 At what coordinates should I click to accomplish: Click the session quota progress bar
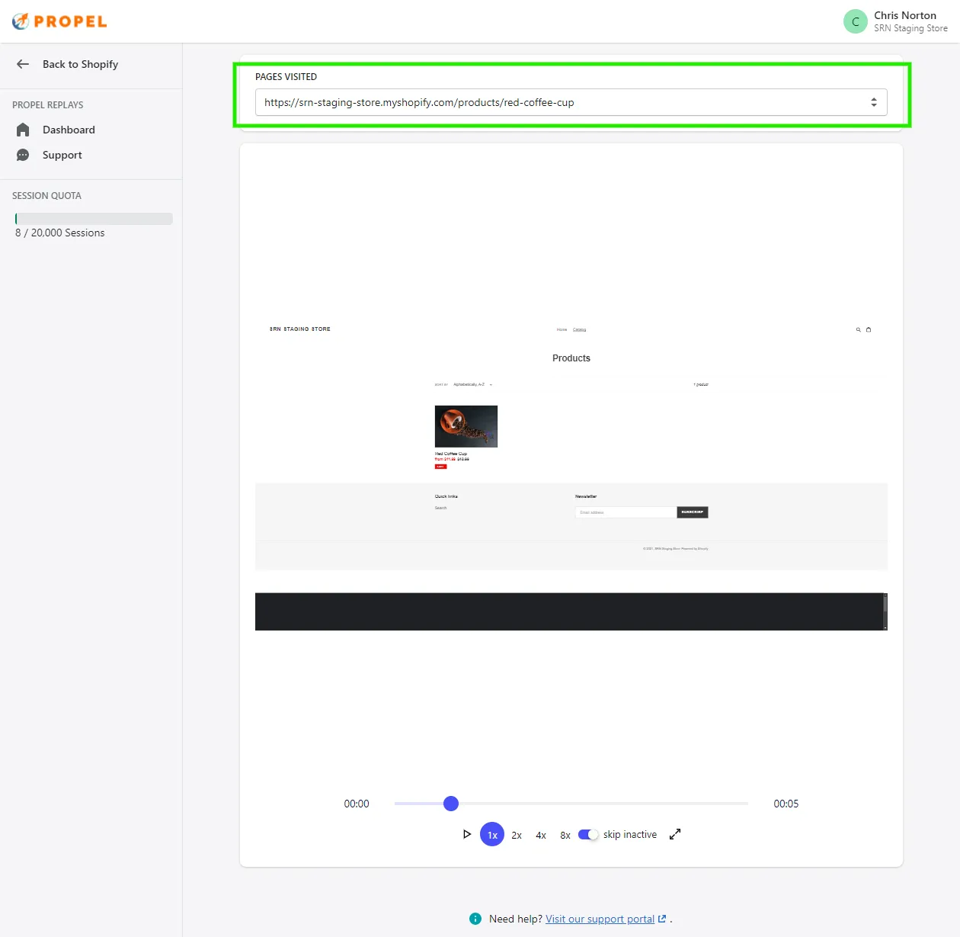pyautogui.click(x=94, y=219)
